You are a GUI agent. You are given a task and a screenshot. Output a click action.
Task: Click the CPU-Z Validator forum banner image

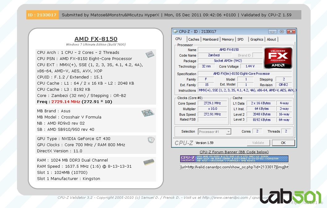pos(234,159)
